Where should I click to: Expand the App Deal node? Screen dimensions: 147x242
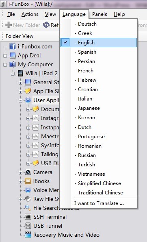pyautogui.click(x=5, y=56)
